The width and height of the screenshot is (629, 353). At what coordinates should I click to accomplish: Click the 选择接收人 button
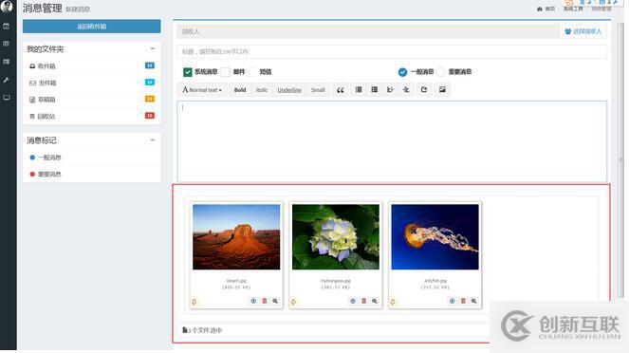(x=583, y=31)
